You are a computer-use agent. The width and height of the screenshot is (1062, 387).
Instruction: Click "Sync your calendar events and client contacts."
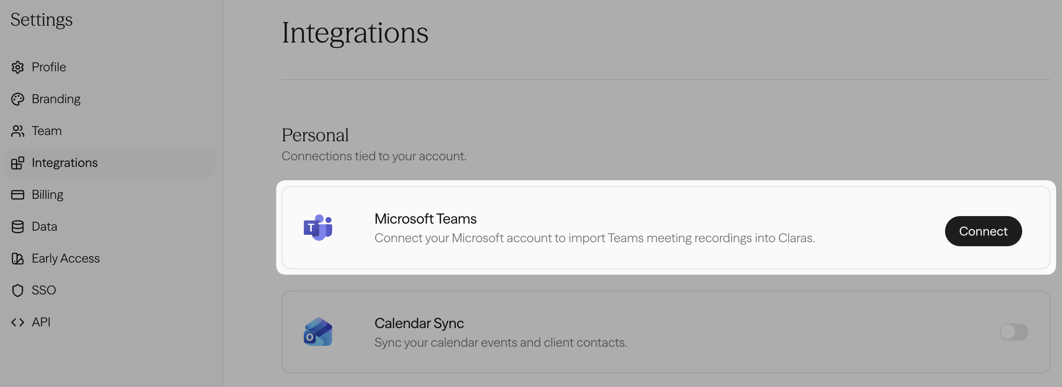pyautogui.click(x=501, y=343)
